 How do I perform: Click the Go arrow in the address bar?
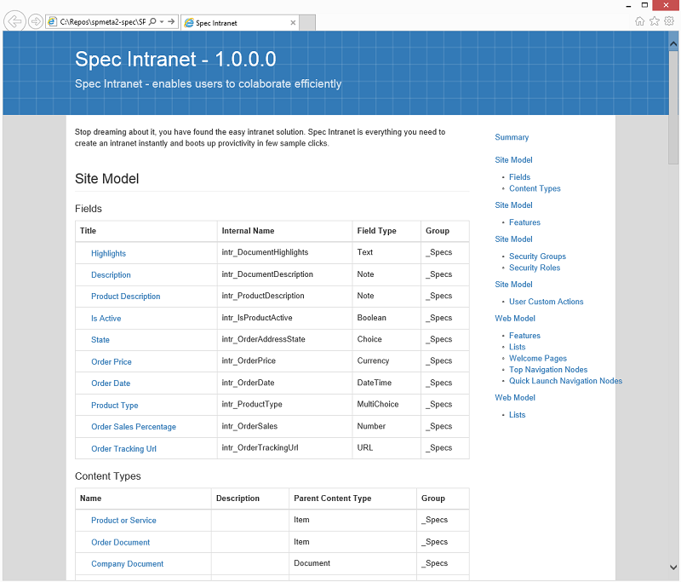pyautogui.click(x=171, y=21)
